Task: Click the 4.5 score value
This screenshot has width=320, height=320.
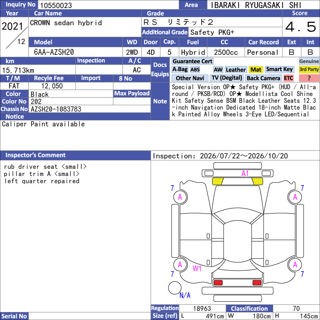Action: [x=301, y=27]
